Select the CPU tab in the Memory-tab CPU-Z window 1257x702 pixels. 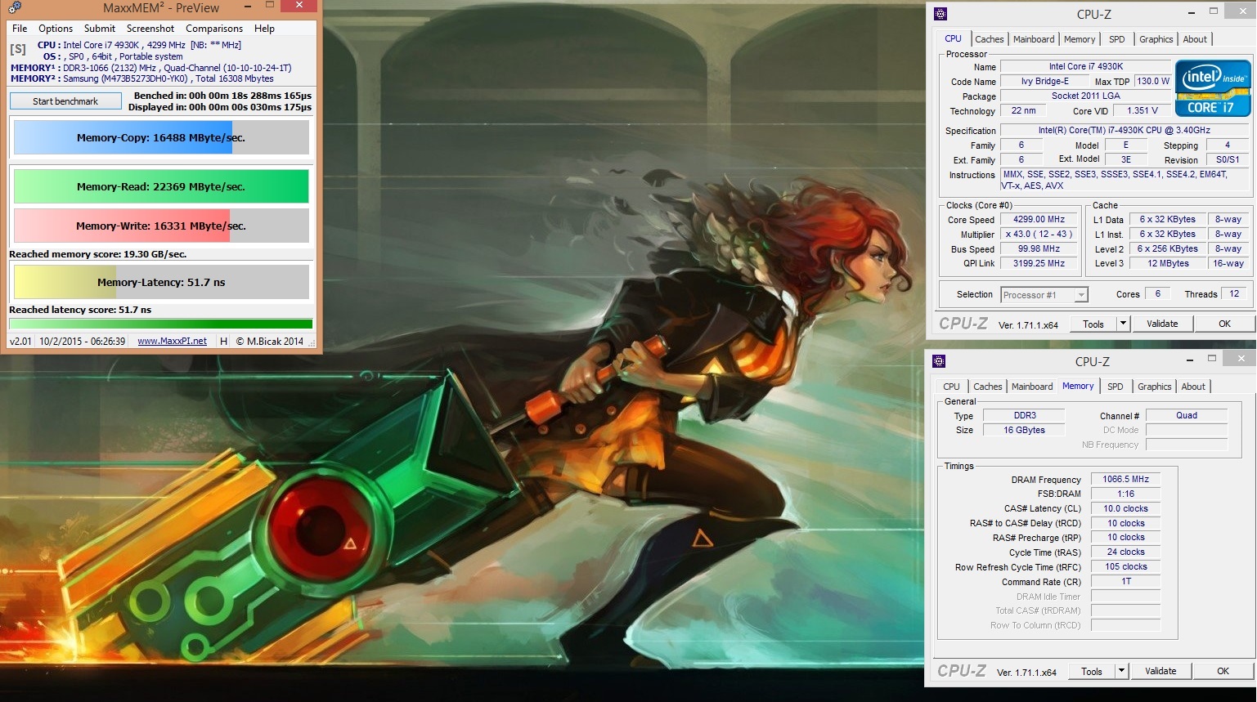pyautogui.click(x=952, y=387)
